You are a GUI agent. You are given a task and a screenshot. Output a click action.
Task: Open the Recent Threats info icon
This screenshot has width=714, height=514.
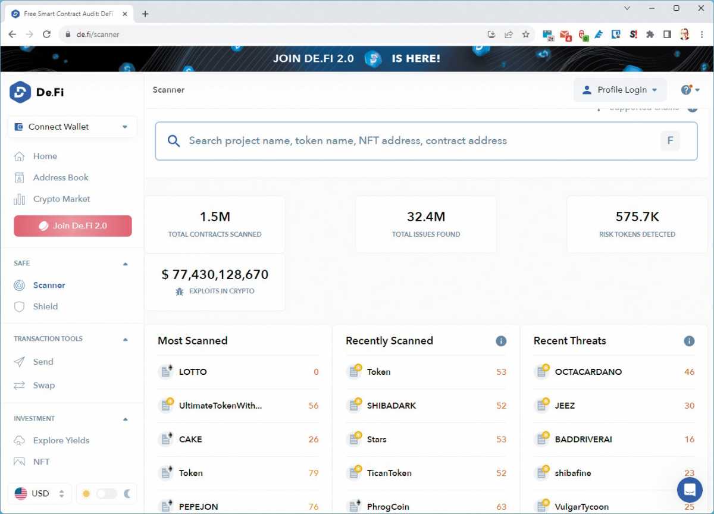point(689,341)
